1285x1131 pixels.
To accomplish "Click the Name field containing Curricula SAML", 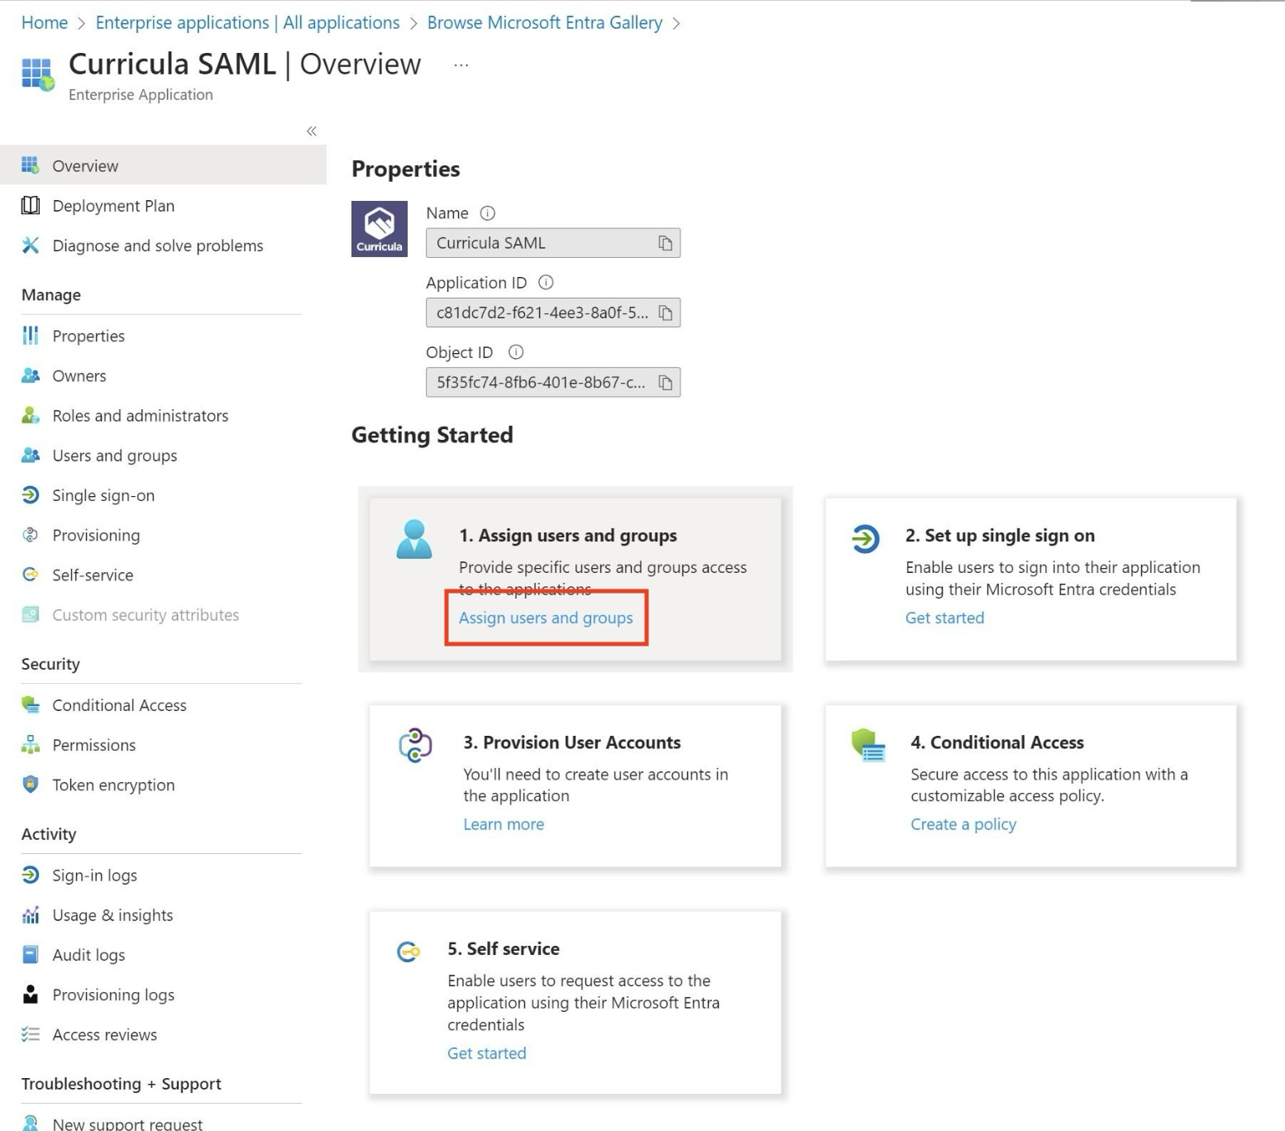I will (x=553, y=243).
